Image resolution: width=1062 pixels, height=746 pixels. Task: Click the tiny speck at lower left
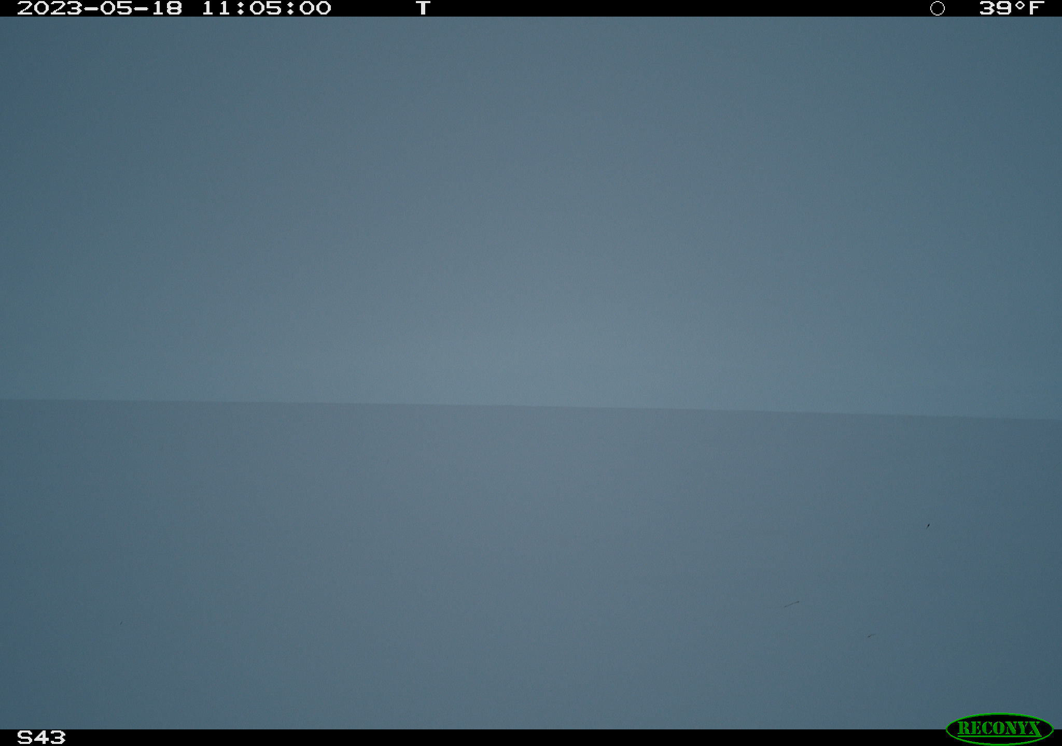point(121,623)
